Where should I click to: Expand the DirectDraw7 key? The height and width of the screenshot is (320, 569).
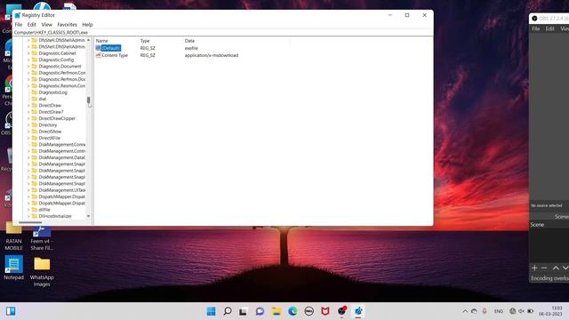(x=28, y=112)
